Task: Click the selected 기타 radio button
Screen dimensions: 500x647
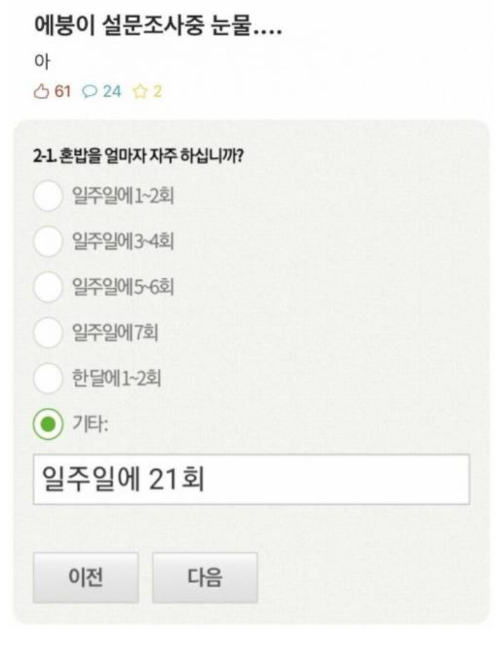Action: 48,425
